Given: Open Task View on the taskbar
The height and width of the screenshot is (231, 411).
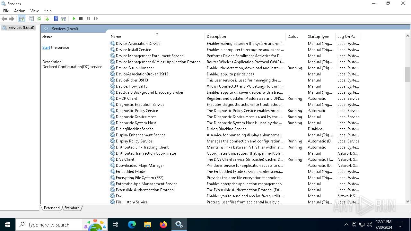Looking at the screenshot, I should pos(116,225).
